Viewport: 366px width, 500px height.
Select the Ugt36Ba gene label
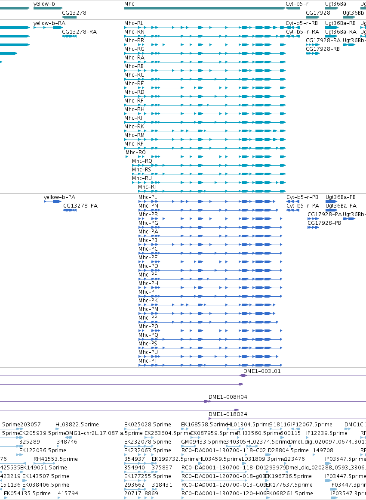point(335,4)
